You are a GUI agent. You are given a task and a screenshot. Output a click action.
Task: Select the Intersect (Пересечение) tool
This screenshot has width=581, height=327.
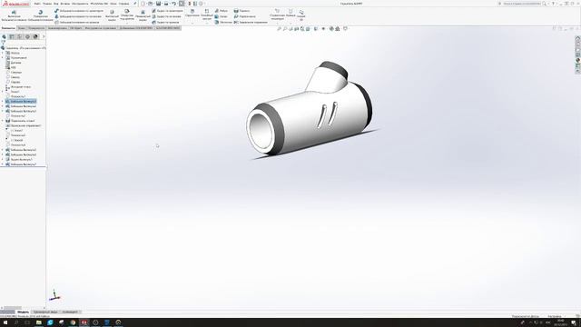click(244, 16)
